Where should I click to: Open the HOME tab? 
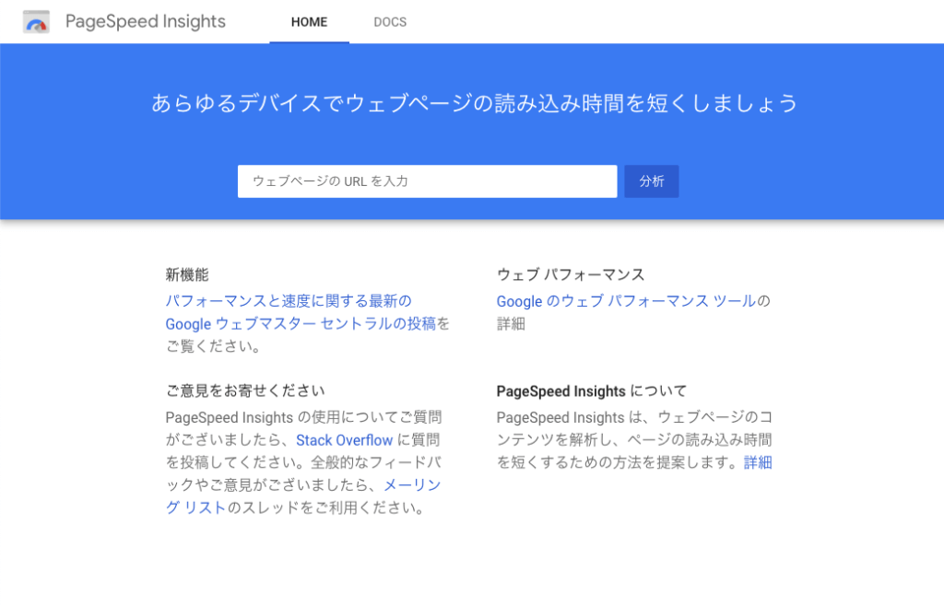coord(310,22)
